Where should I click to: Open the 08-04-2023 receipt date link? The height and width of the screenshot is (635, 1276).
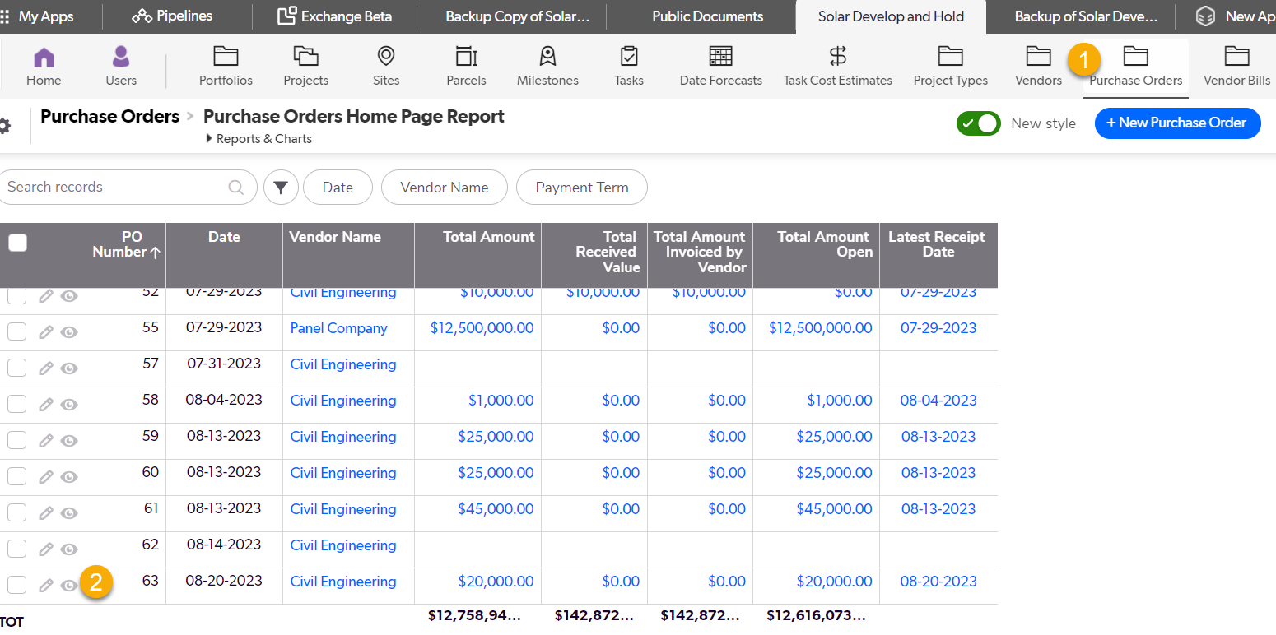938,401
